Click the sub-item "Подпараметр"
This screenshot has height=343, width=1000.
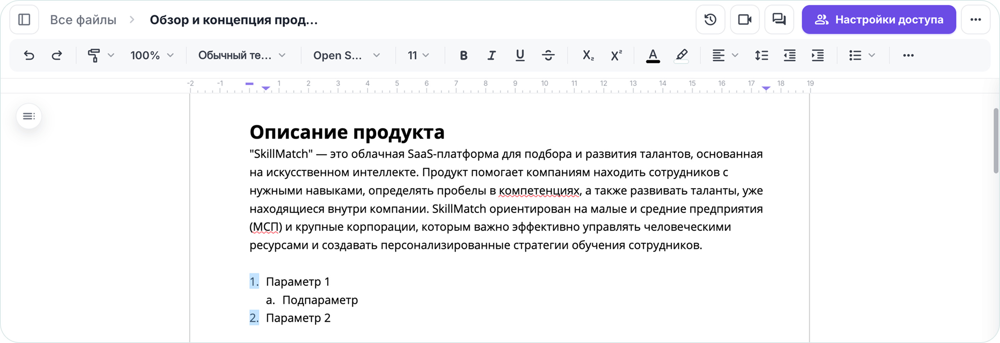320,300
